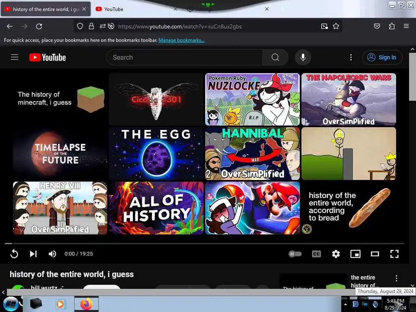Open the Henry VIII OverSimplified video
The width and height of the screenshot is (416, 312).
pyautogui.click(x=60, y=208)
